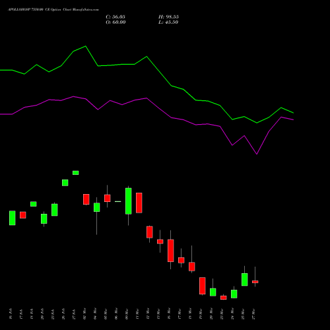Click the 02 Mar date label

[84, 313]
